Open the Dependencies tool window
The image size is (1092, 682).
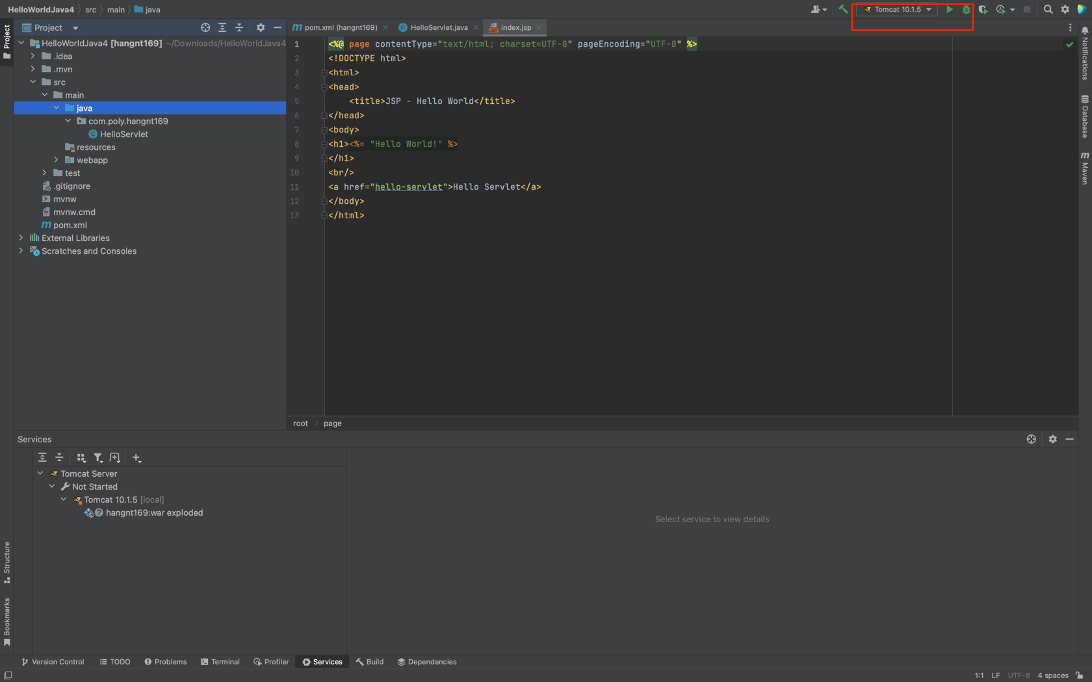tap(427, 662)
